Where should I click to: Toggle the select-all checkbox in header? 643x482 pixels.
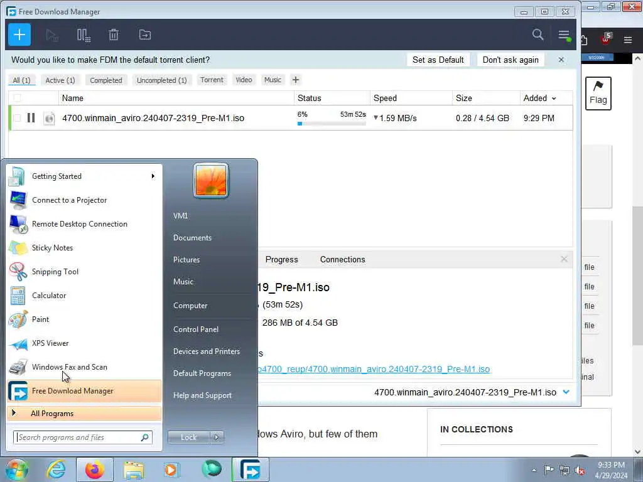17,98
